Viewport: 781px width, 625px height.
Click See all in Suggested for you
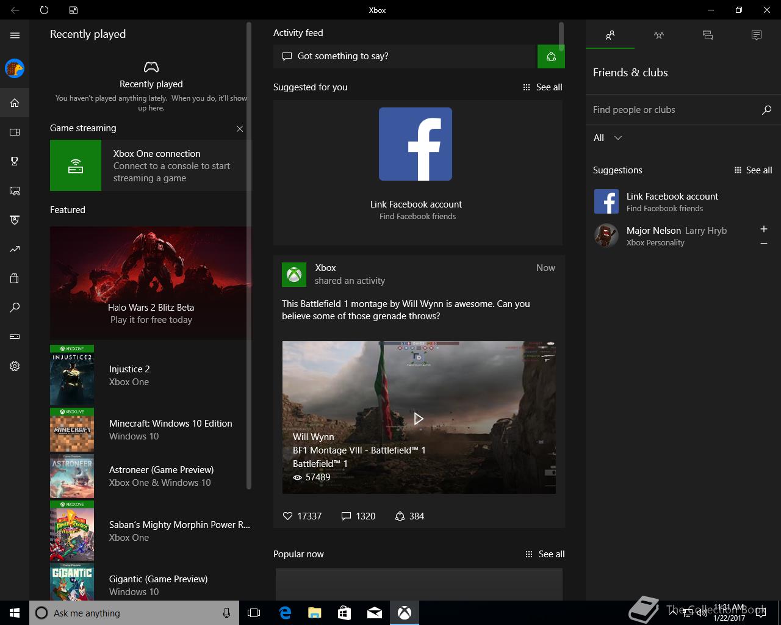pos(543,87)
